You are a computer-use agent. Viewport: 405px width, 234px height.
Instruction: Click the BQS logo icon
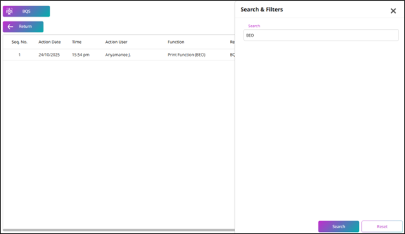click(9, 12)
